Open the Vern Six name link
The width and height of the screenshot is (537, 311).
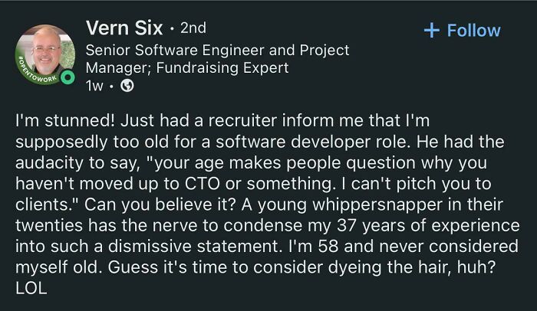point(124,28)
